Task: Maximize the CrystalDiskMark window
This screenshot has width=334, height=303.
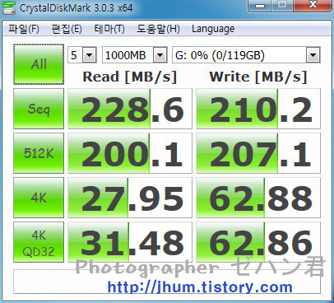Action: [282, 6]
